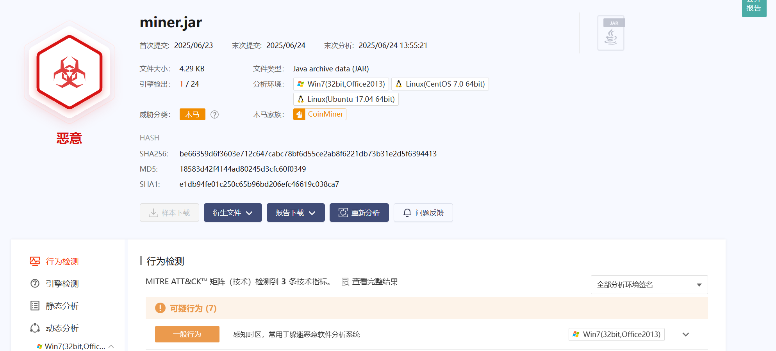Image resolution: width=776 pixels, height=351 pixels.
Task: Collapse the Win7 item under 动态分析
Action: 111,346
